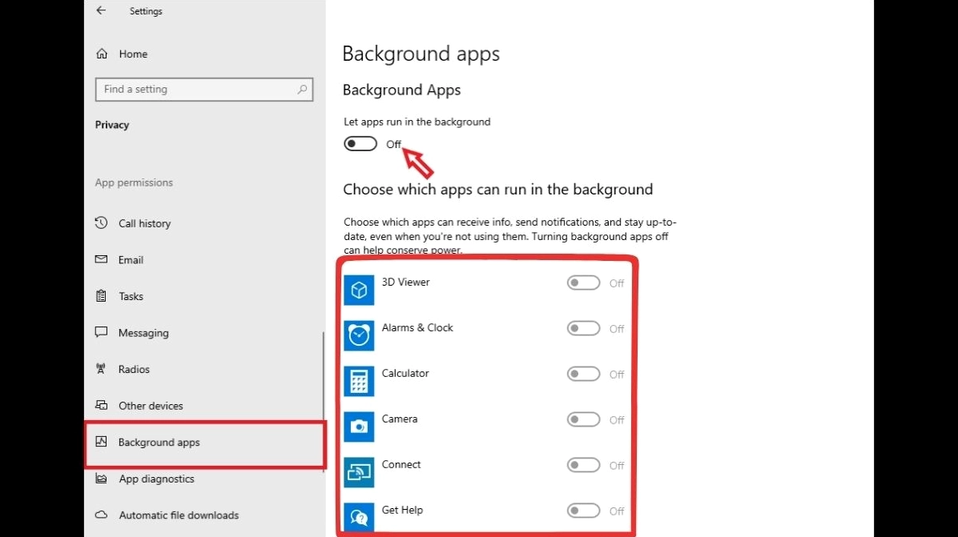Click the 3D Viewer app icon
958x537 pixels.
coord(359,290)
